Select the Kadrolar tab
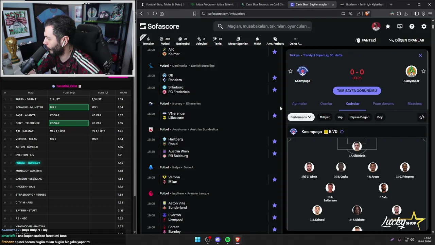435x245 pixels. click(352, 103)
